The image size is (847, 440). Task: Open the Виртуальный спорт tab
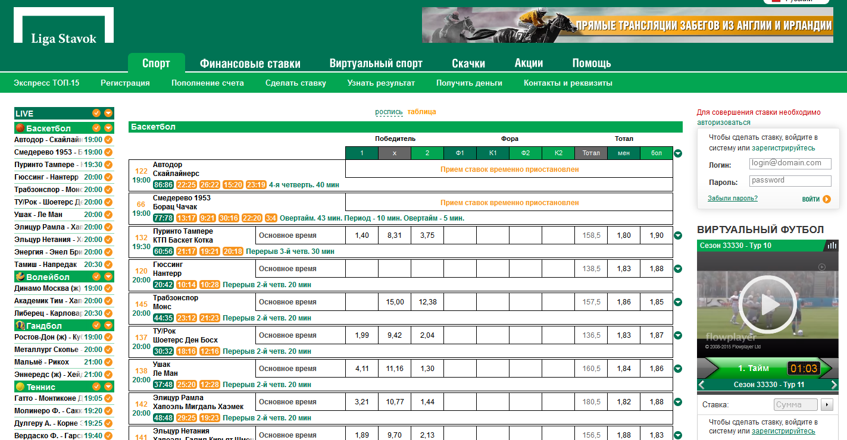click(376, 64)
